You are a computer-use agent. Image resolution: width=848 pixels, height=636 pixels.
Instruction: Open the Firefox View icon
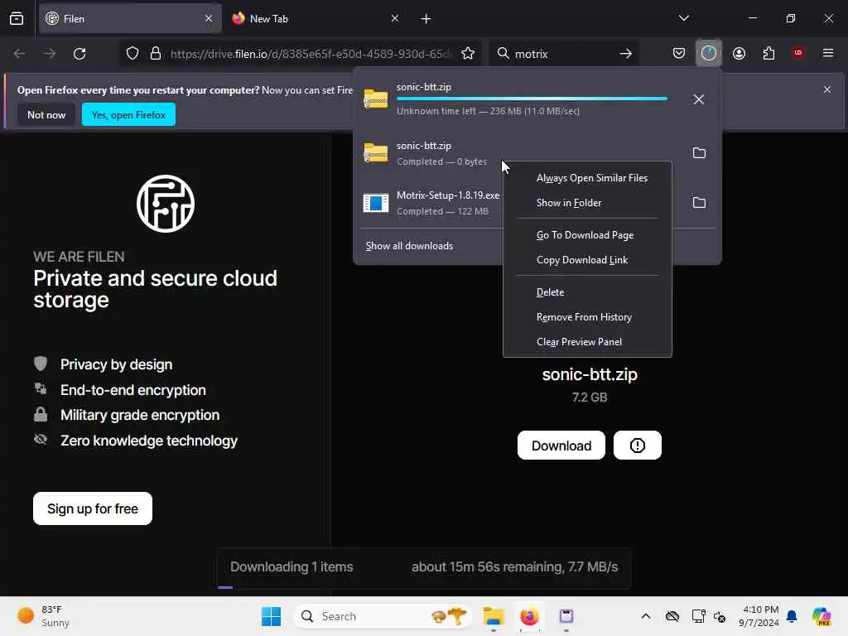[x=17, y=19]
